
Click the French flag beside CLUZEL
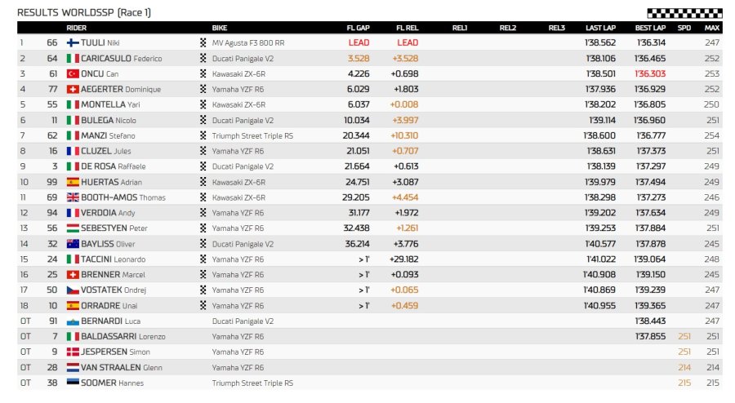click(73, 151)
